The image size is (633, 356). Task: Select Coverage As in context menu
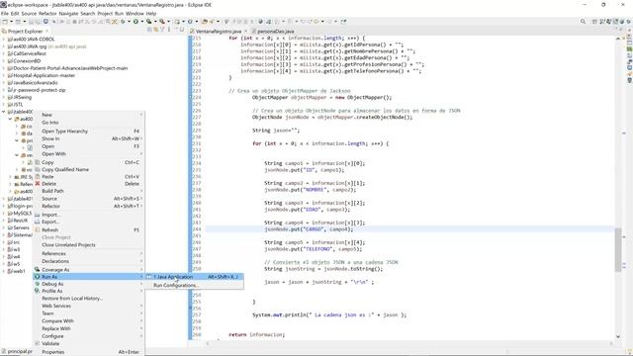pos(88,270)
